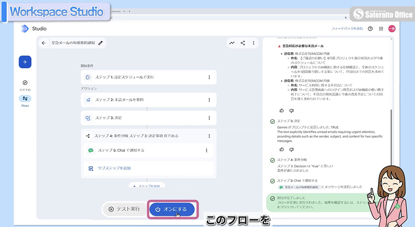The height and width of the screenshot is (227, 415).
Task: Edit flow name with pencil icon
Action: pos(100,43)
